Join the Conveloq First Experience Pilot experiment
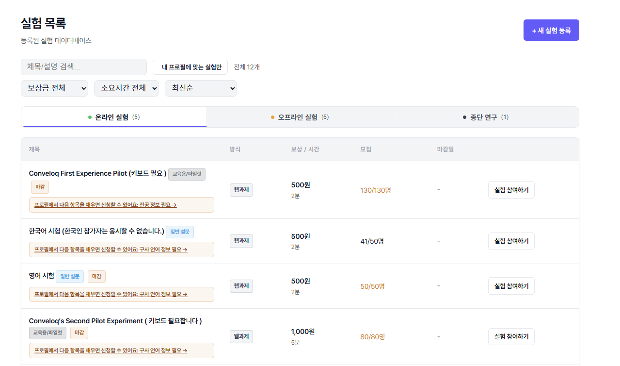The image size is (620, 366). coord(511,190)
